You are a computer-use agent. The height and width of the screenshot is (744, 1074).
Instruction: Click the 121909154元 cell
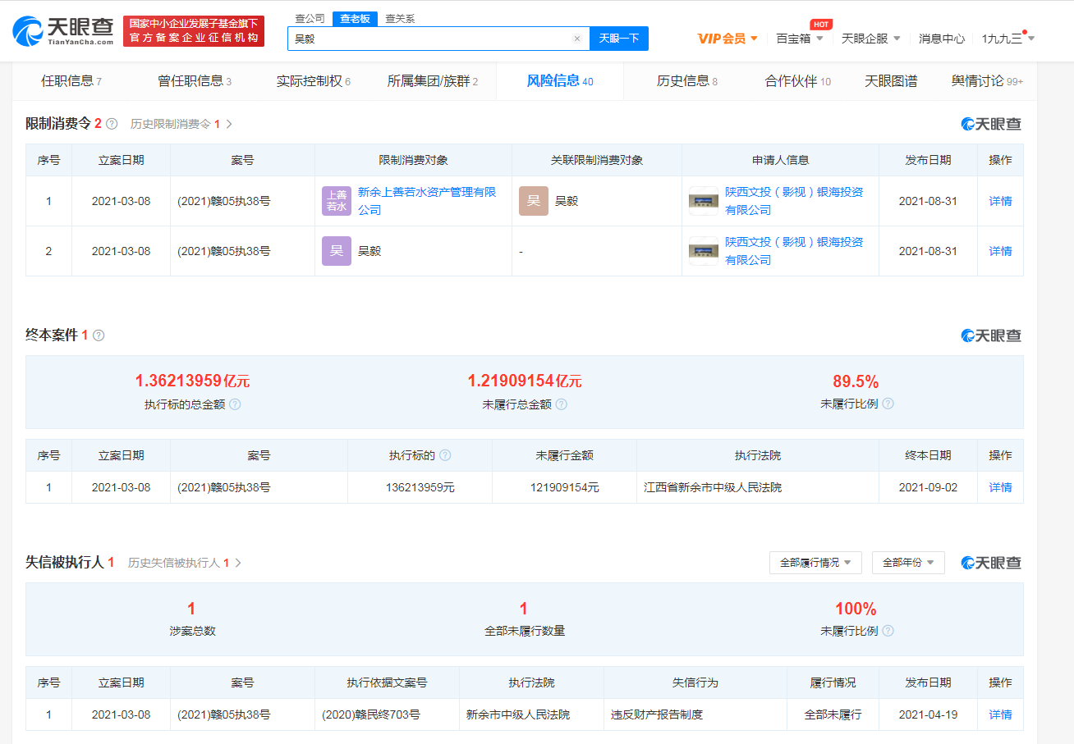coord(564,487)
